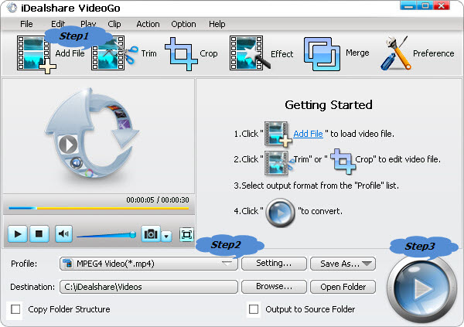Toggle full screen preview icon
Screen dimensions: 464x327
186,233
